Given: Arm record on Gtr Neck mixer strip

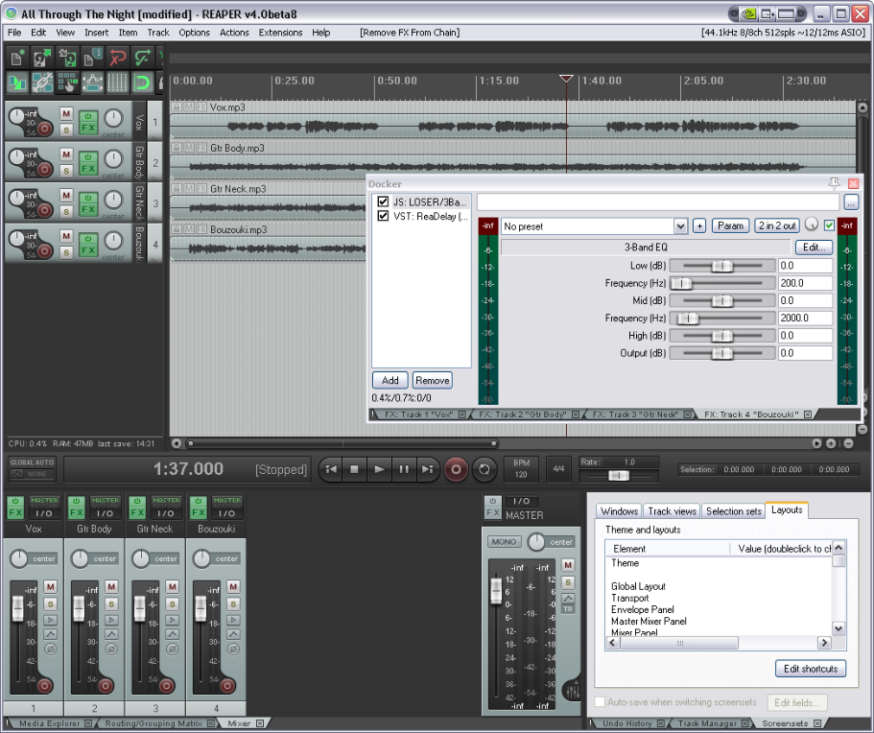Looking at the screenshot, I should pyautogui.click(x=166, y=686).
